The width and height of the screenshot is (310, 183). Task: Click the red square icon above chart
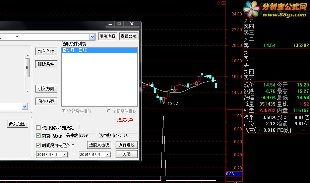tap(223, 3)
